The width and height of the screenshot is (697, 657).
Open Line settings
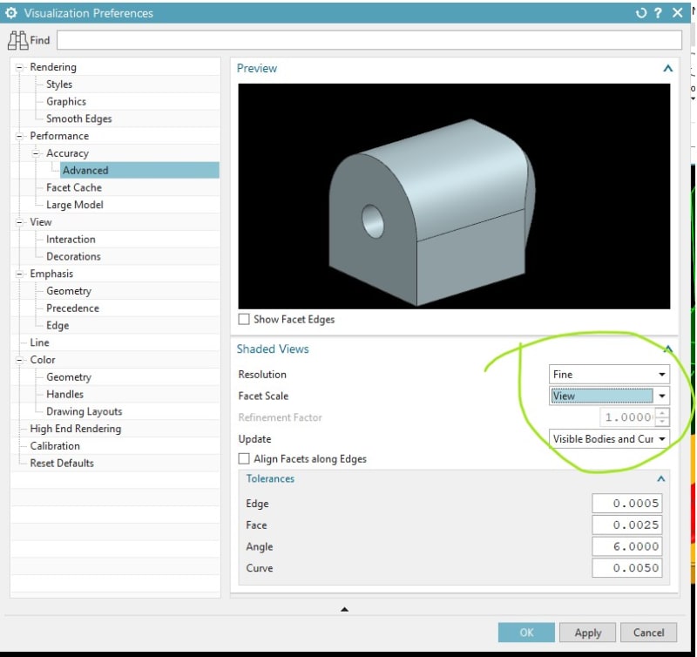tap(39, 342)
